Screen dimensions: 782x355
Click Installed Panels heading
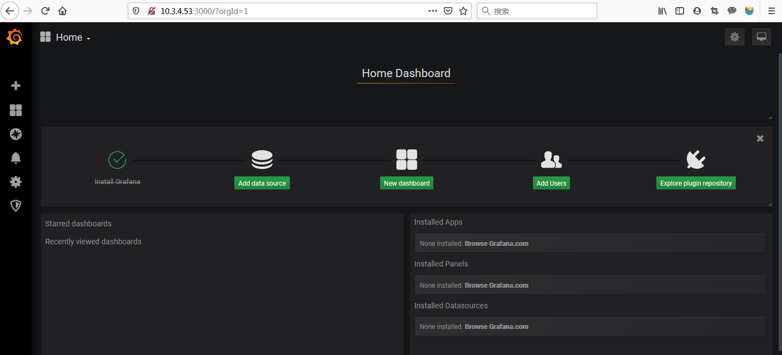[441, 264]
